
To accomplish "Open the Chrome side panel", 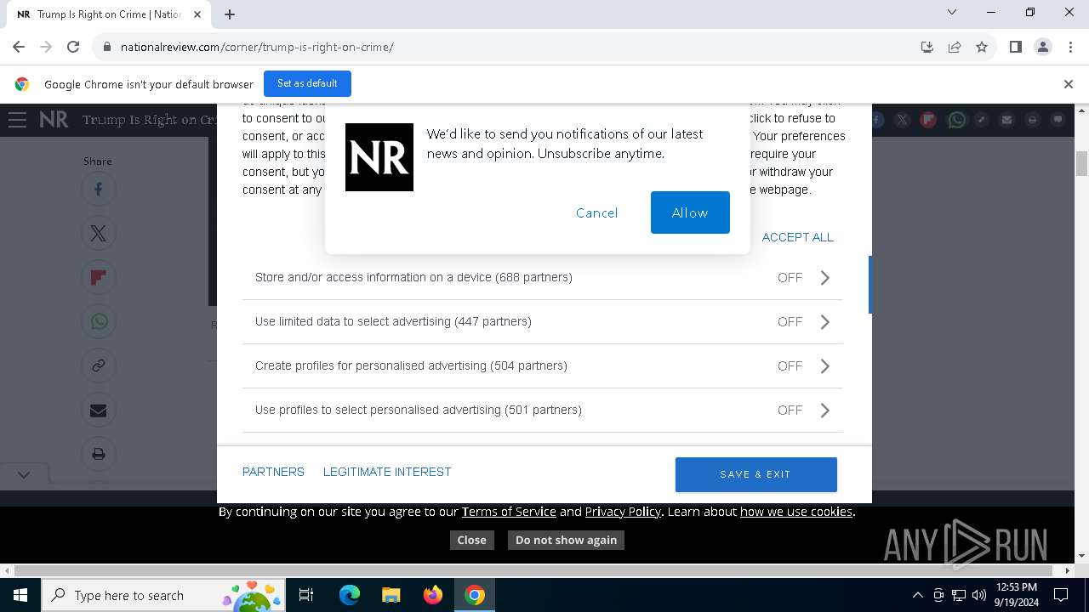I will (1015, 47).
